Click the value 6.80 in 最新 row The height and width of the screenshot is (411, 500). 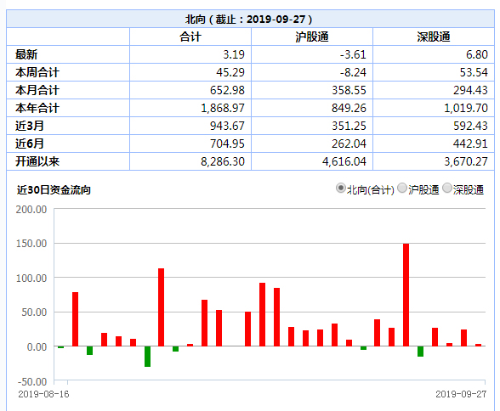click(477, 54)
